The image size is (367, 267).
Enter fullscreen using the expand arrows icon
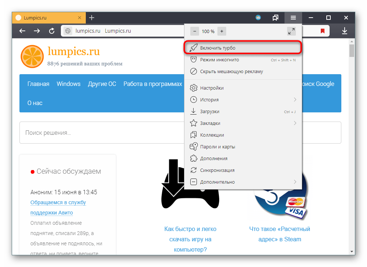(291, 31)
